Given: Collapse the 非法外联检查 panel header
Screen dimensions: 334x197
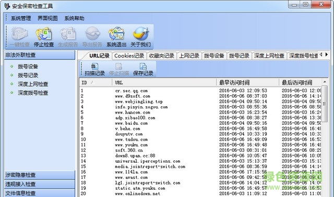Looking at the screenshot, I should click(40, 55).
